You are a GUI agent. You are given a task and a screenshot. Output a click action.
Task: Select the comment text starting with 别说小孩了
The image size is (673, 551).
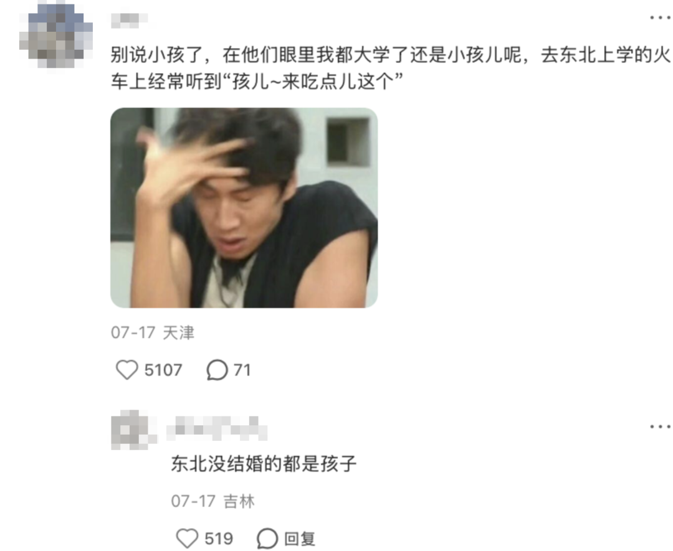pyautogui.click(x=391, y=68)
